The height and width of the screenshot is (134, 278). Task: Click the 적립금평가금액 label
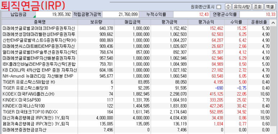(x=87, y=14)
